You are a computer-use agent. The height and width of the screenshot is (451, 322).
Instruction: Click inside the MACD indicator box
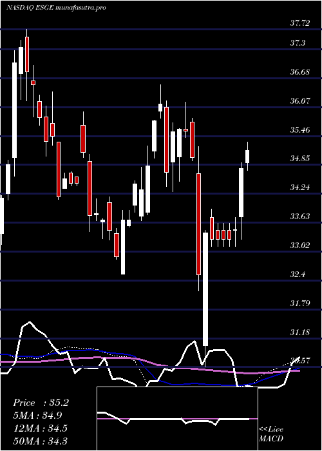click(x=177, y=419)
